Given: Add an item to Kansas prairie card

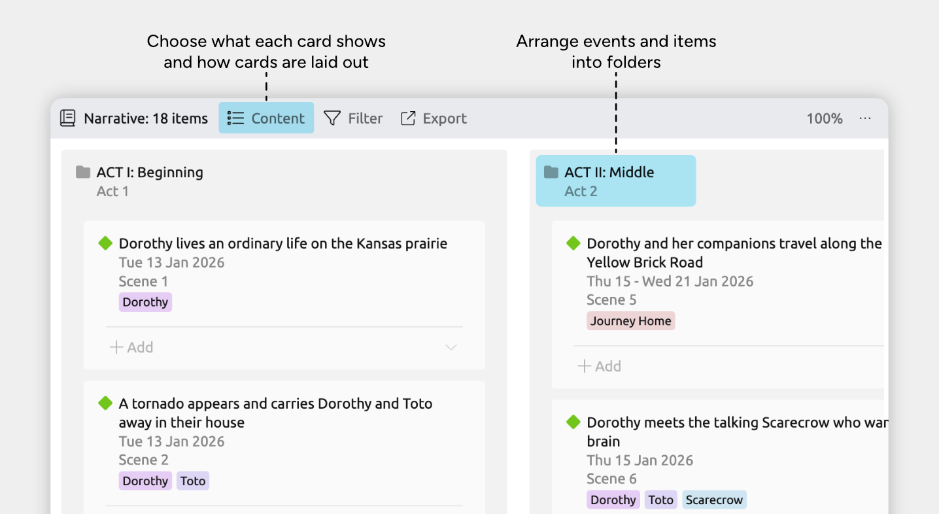Looking at the screenshot, I should 131,347.
